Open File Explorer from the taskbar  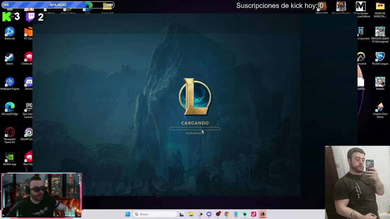tap(191, 214)
